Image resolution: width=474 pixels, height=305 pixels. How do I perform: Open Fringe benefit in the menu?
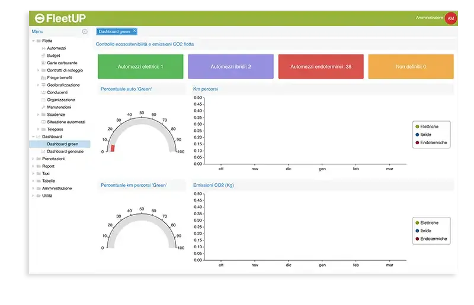(60, 77)
